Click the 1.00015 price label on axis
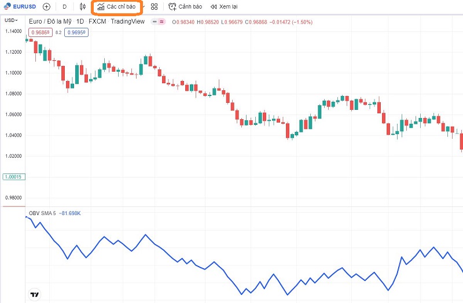 coord(13,177)
